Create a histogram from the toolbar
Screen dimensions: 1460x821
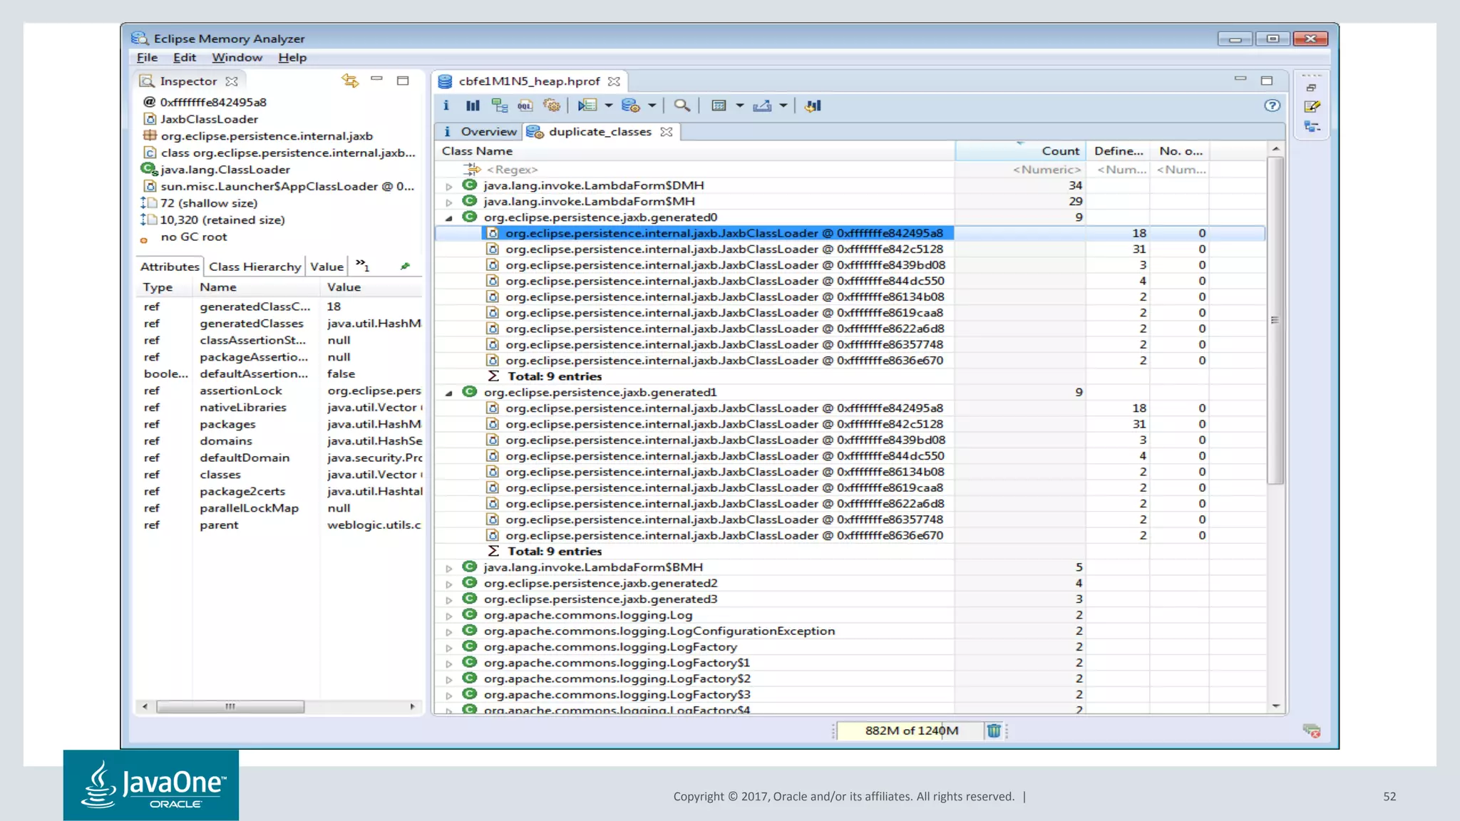473,105
